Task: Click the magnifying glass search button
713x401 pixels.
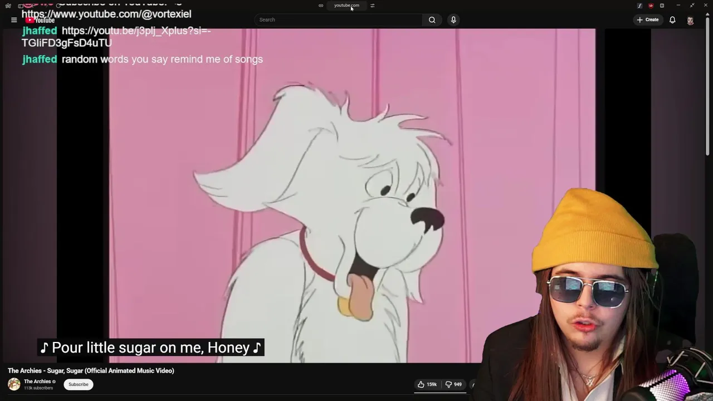Action: (x=432, y=20)
